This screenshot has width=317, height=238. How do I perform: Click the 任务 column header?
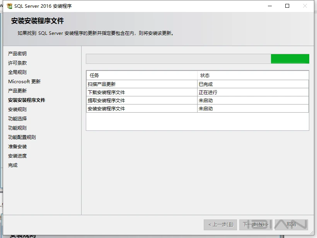[142, 75]
